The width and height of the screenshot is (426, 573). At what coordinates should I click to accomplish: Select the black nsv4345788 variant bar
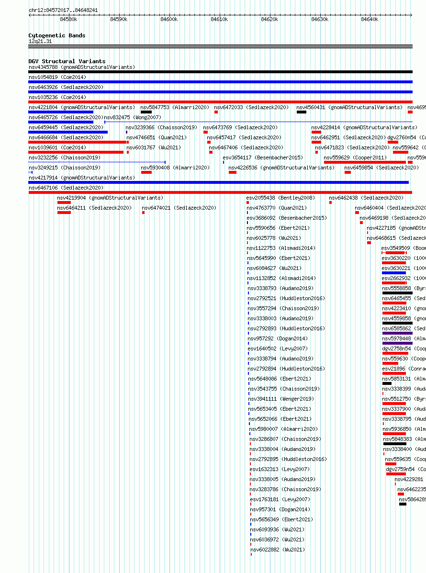click(220, 72)
